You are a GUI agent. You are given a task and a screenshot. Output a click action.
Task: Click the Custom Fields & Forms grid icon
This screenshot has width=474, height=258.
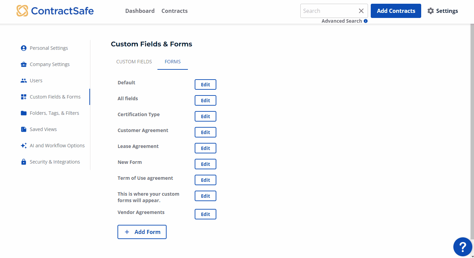23,96
